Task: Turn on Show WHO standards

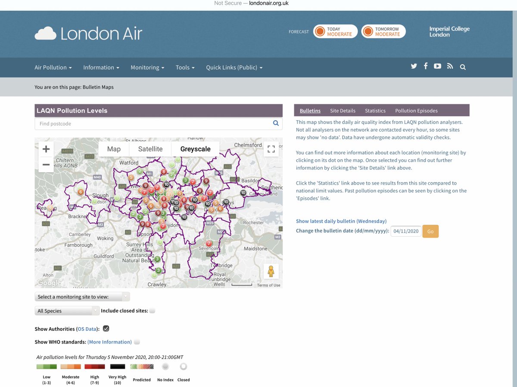Action: (x=137, y=341)
